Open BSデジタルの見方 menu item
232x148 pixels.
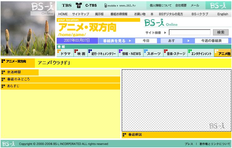(171, 14)
